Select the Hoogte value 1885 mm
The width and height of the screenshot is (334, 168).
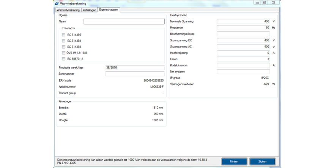158,120
